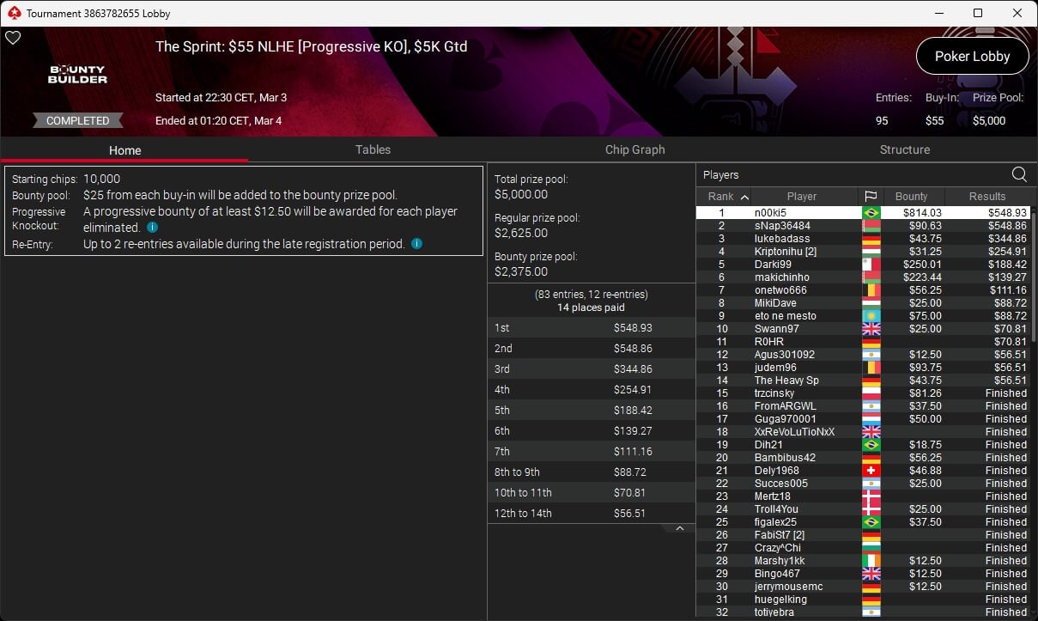This screenshot has height=621, width=1038.
Task: Click the PokerStars logo in title bar
Action: pyautogui.click(x=13, y=13)
